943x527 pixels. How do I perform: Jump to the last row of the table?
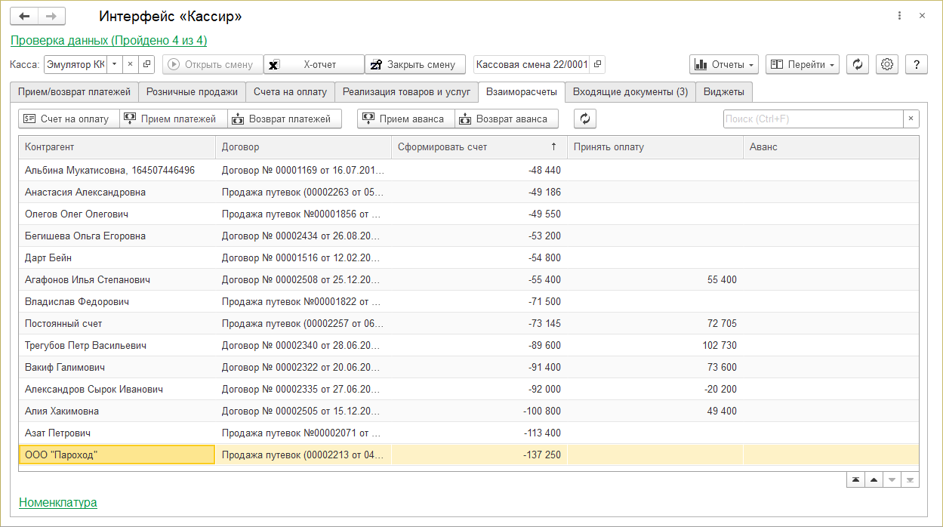coord(910,479)
